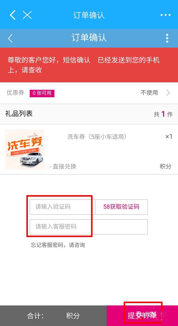Close the page with the X icon
The image size is (178, 326).
click(x=27, y=15)
